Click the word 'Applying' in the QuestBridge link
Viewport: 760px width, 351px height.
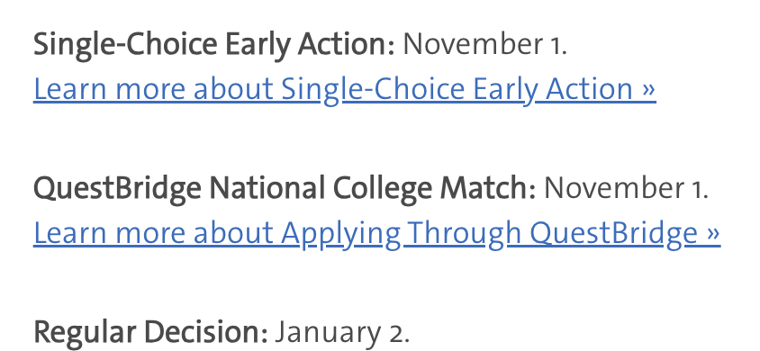[x=340, y=234]
